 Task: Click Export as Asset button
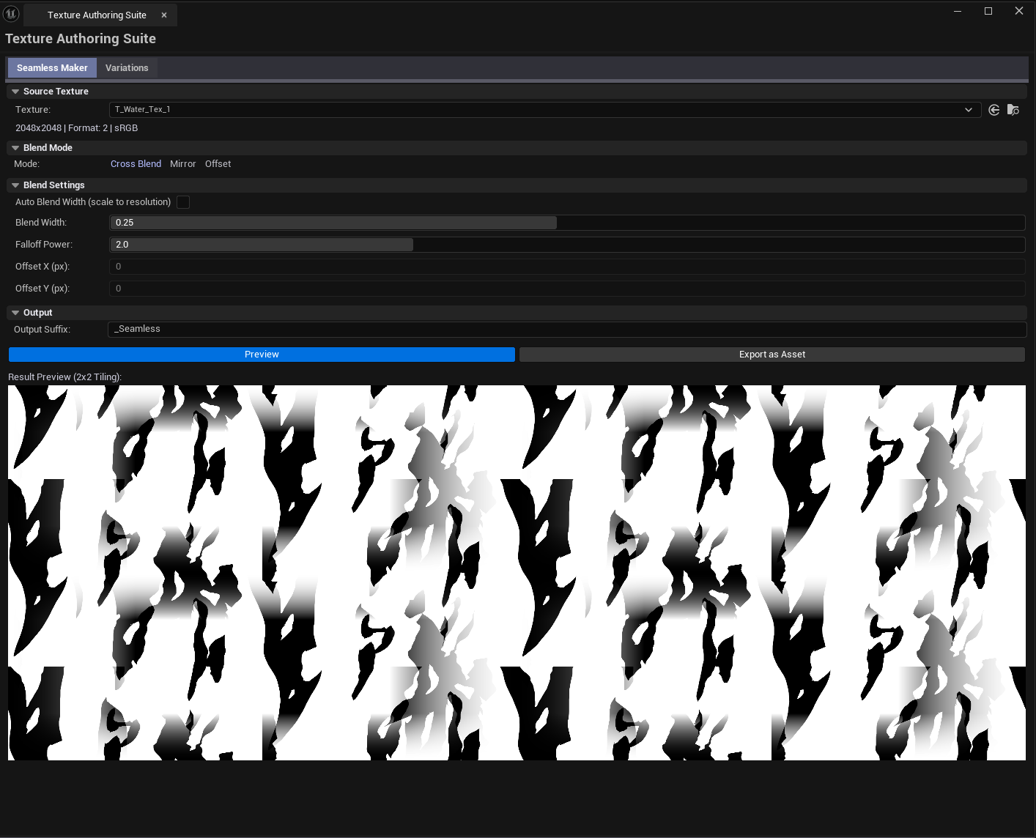(772, 355)
